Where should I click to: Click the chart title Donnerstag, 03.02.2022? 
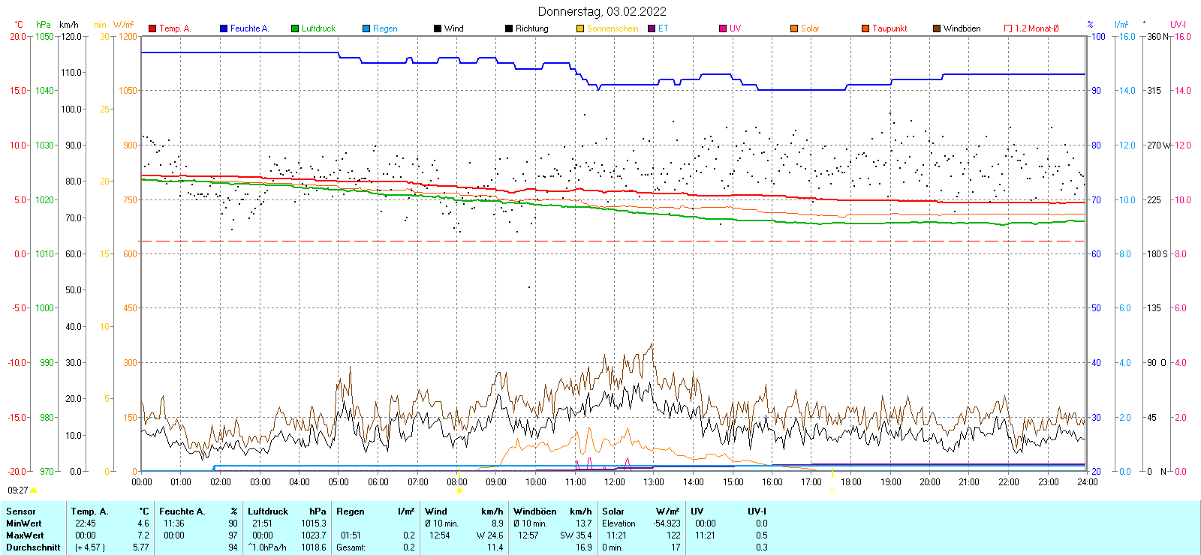[602, 11]
